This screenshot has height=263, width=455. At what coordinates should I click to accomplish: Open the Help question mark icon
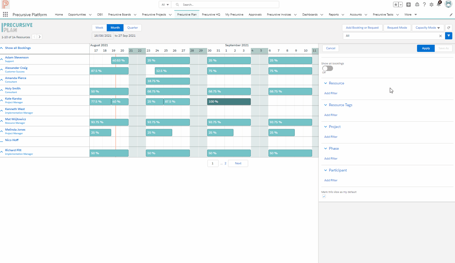click(424, 4)
